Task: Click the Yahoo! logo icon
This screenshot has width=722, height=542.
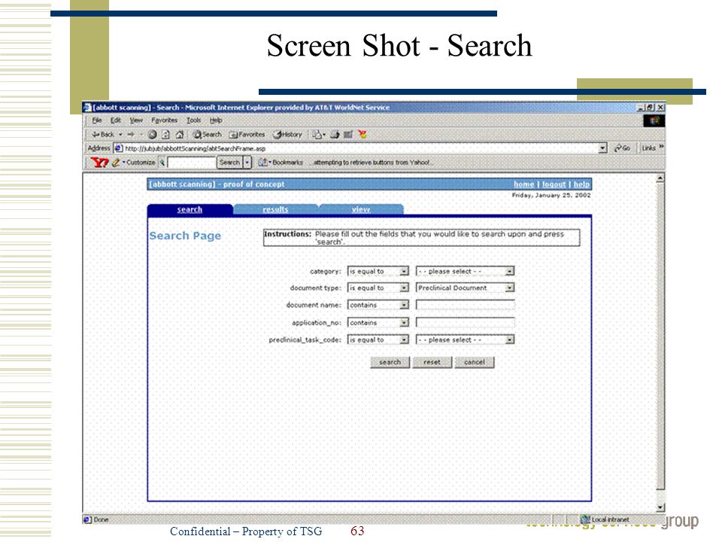Action: point(99,163)
